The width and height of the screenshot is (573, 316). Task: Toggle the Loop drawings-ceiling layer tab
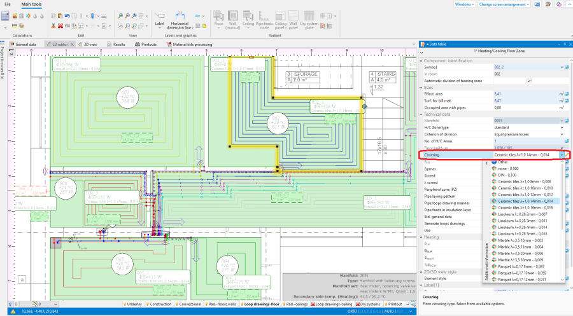point(332,304)
